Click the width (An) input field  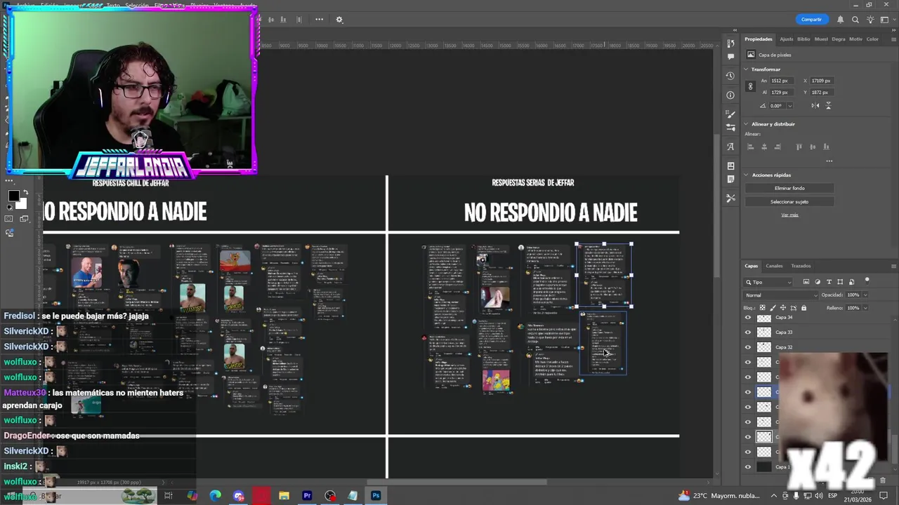point(782,81)
